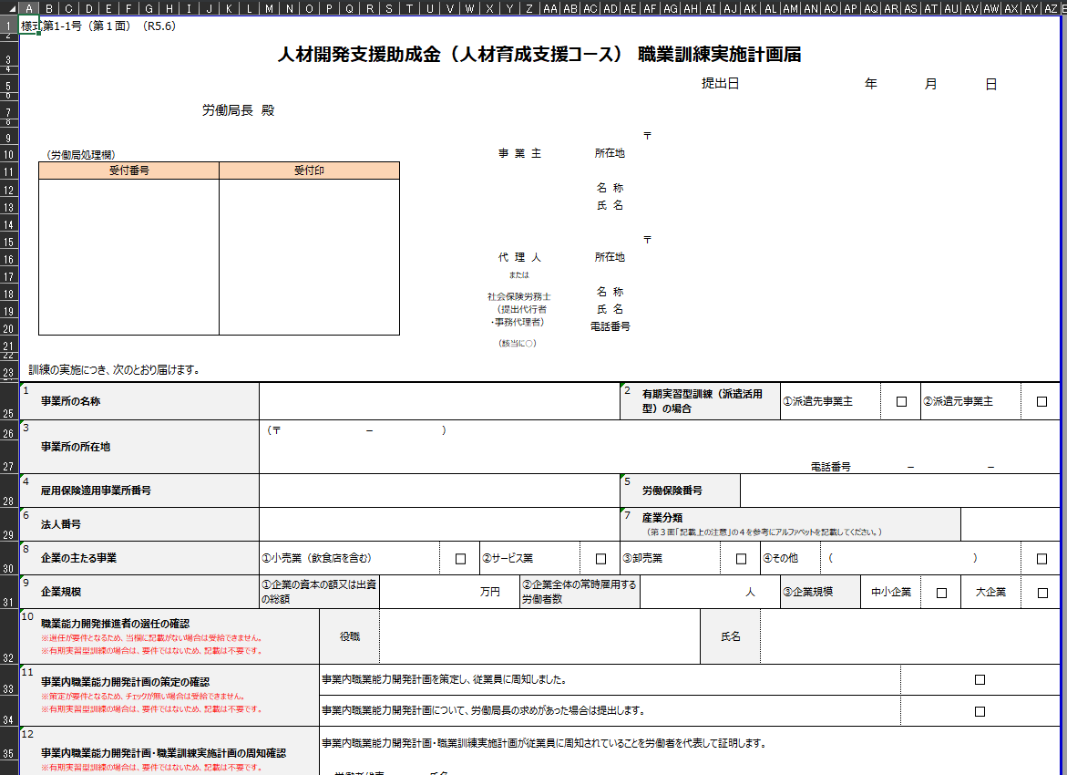Check the ②派遣元事業主 checkbox
This screenshot has height=775, width=1067.
coord(1041,402)
